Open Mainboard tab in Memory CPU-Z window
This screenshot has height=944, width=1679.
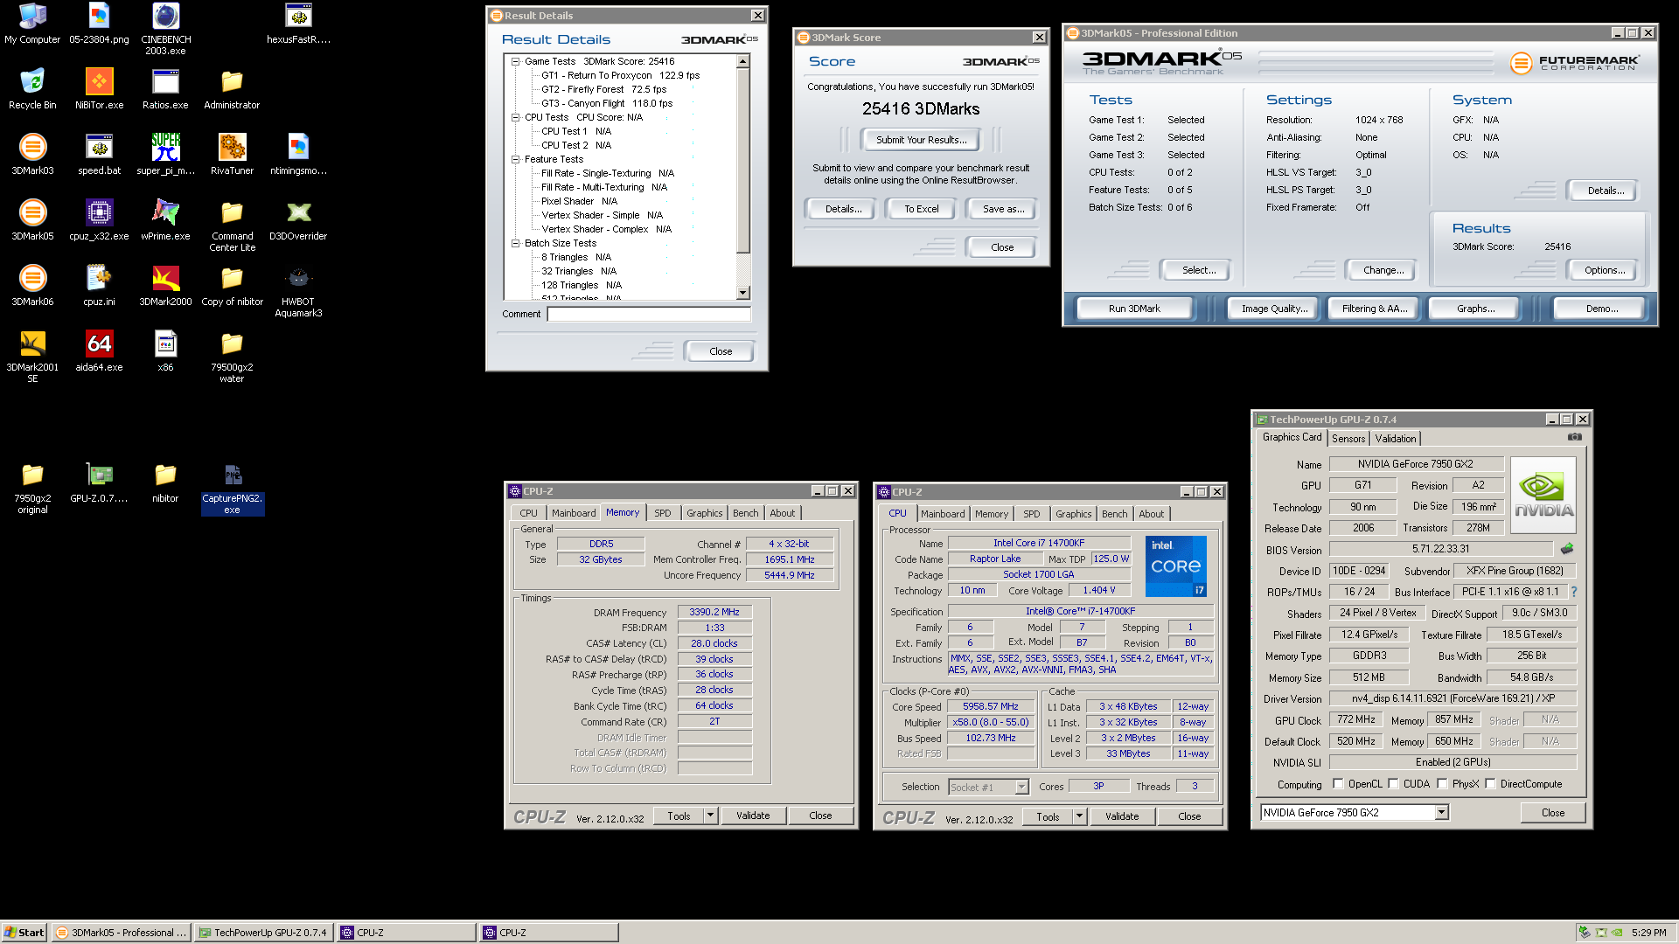pyautogui.click(x=574, y=513)
